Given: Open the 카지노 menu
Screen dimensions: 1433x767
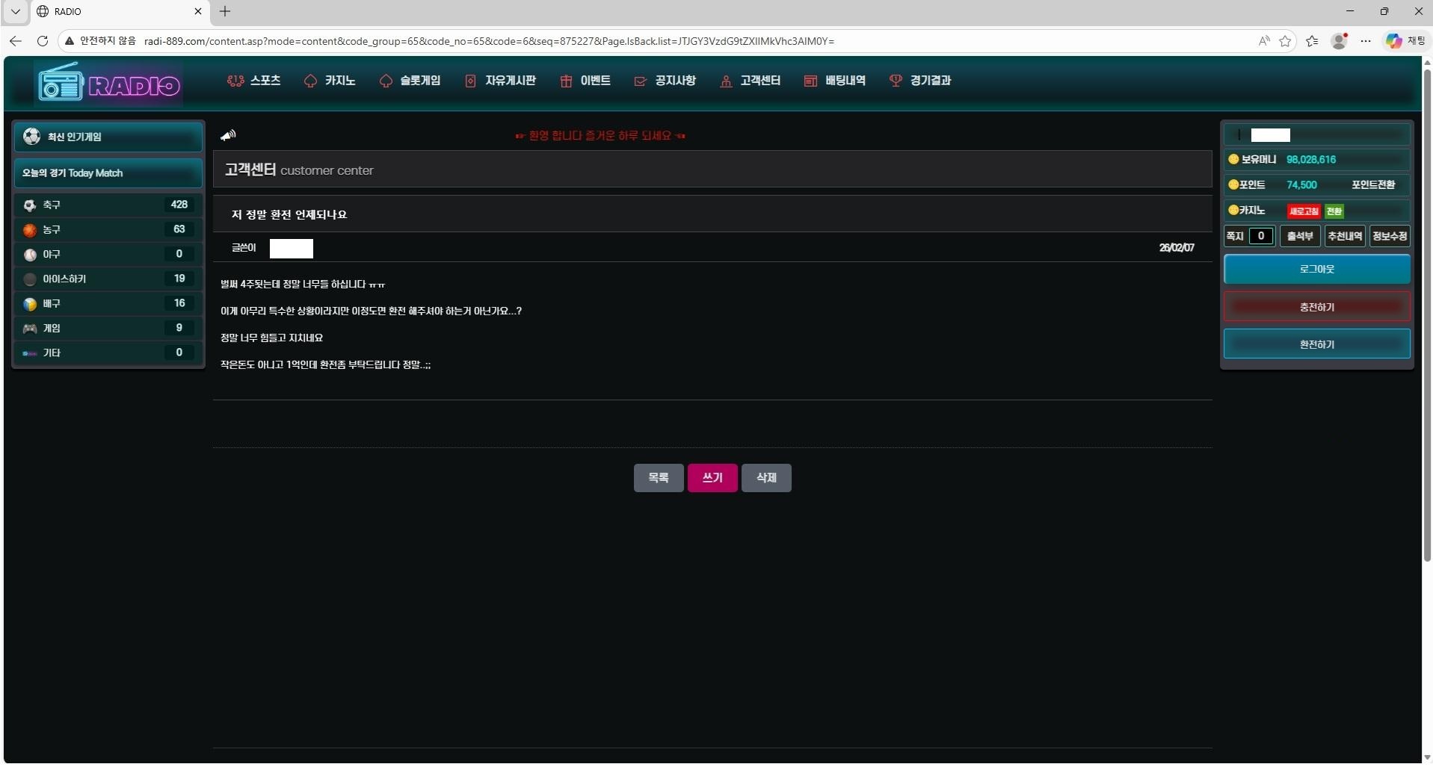Looking at the screenshot, I should point(330,81).
